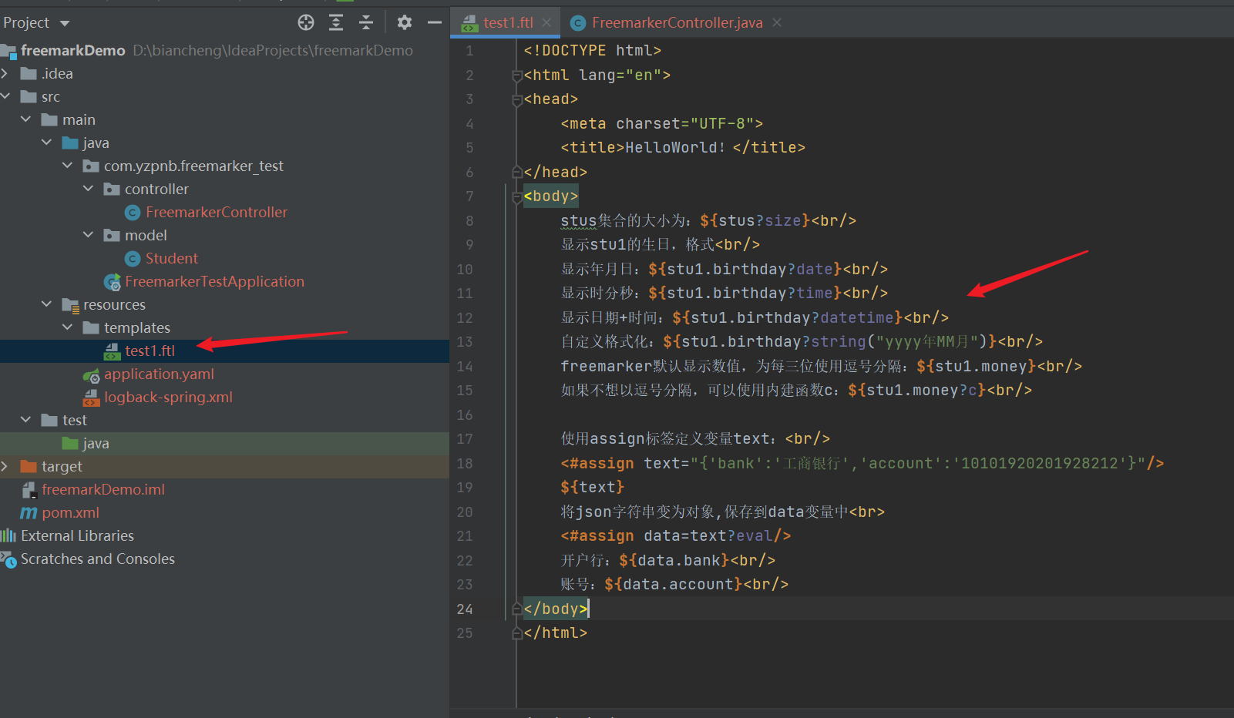Click the ${stu1.money?c} expression

tap(917, 390)
